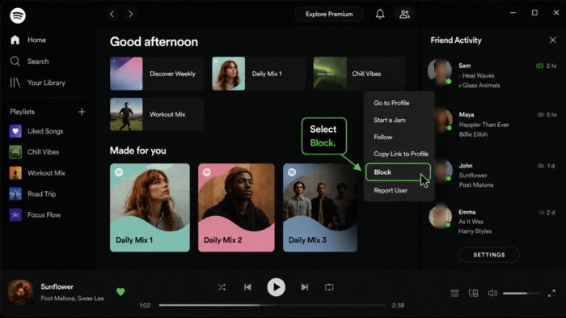Screen dimensions: 566x318
Task: Open Search from the sidebar
Action: (30, 61)
